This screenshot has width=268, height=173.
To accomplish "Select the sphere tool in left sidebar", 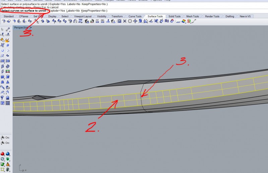I will click(x=2, y=51).
